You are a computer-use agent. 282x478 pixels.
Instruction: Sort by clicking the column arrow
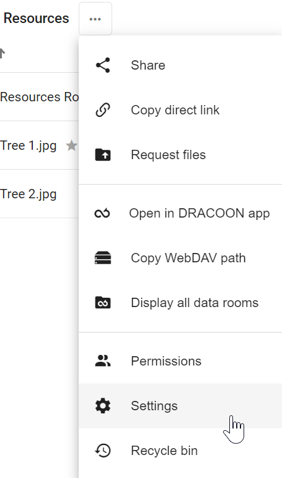click(x=2, y=53)
